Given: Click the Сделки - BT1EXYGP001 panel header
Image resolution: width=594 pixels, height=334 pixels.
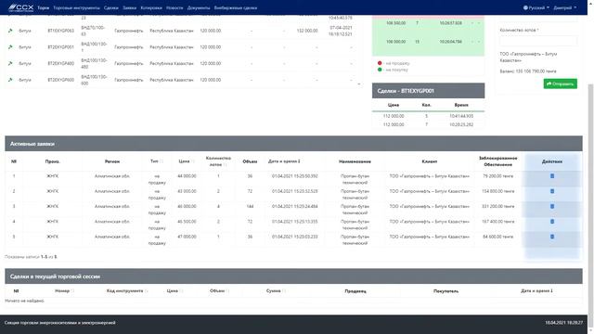Looking at the screenshot, I should tap(428, 91).
